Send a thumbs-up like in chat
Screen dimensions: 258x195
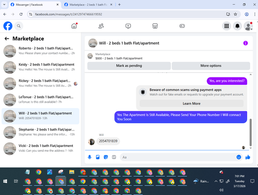[248, 157]
